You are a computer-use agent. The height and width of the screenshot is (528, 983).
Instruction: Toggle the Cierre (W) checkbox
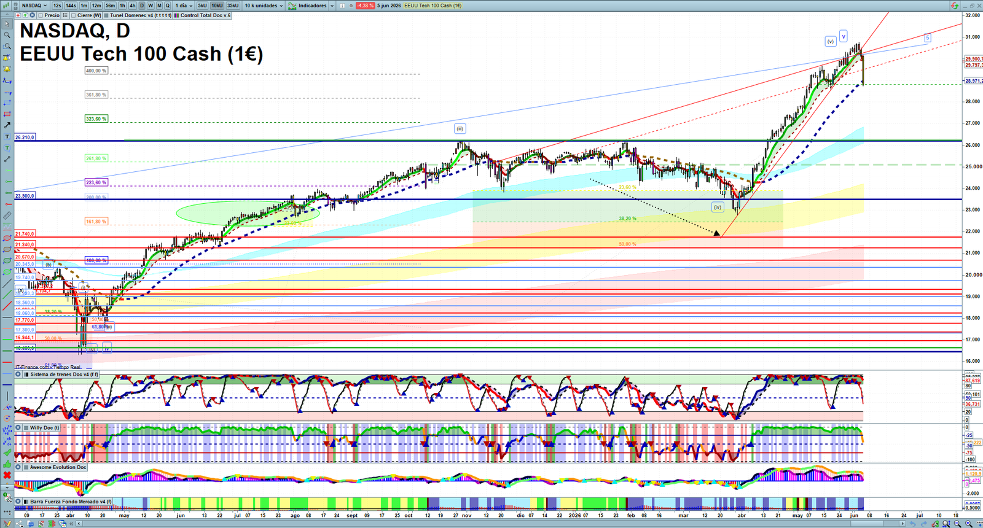click(x=73, y=15)
